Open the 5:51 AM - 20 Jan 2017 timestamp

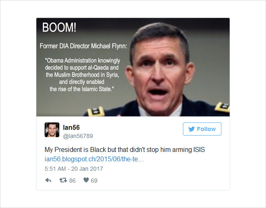74,169
